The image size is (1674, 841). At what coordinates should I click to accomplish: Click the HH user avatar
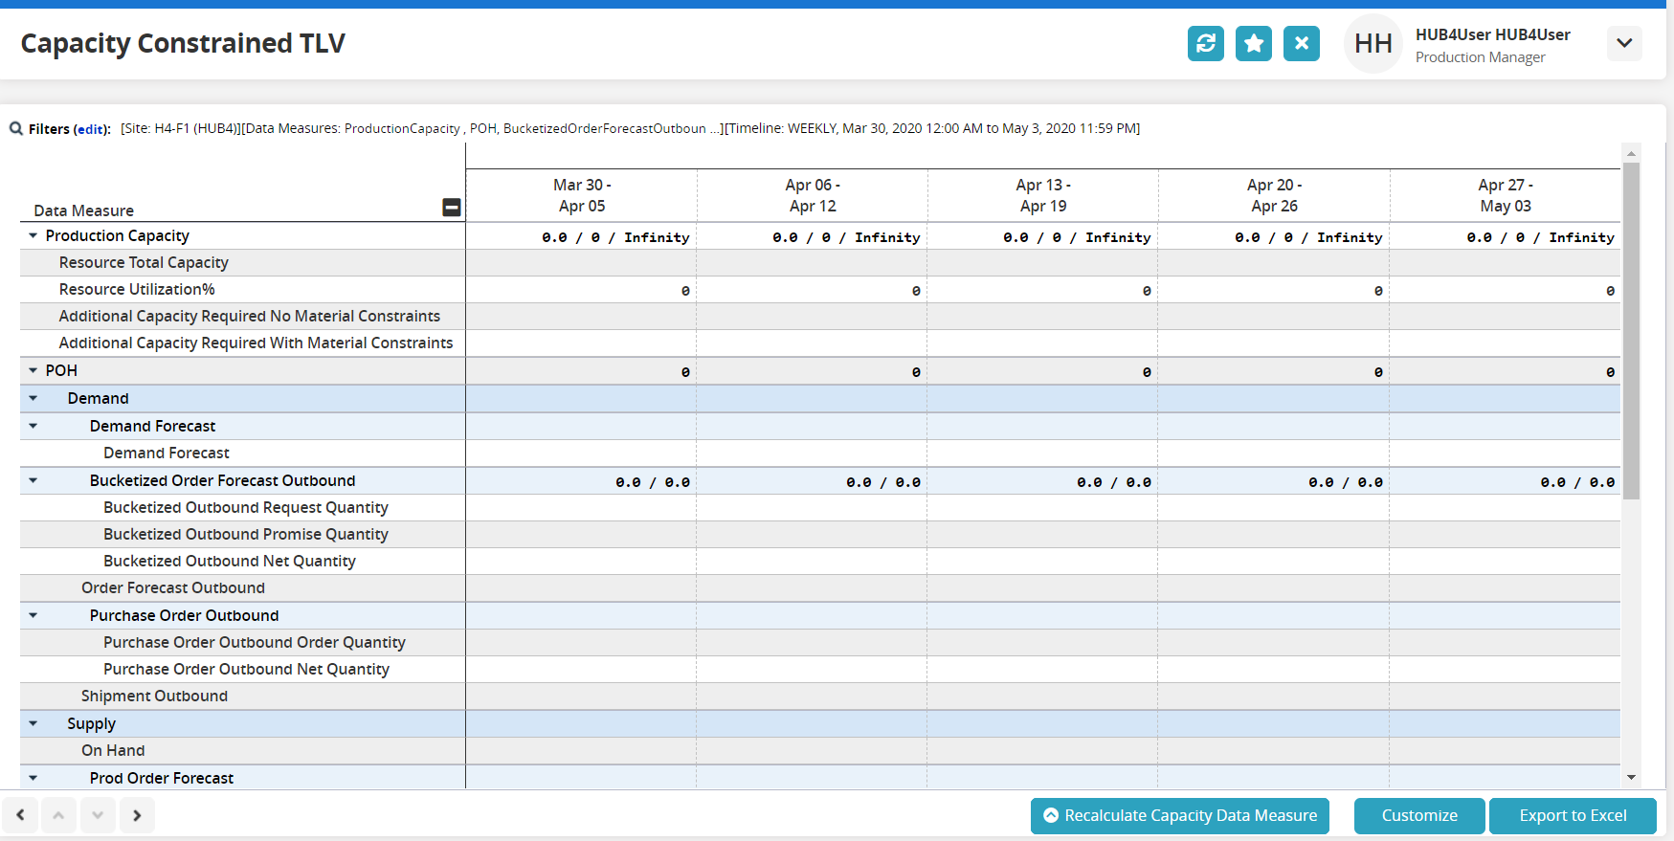point(1373,44)
